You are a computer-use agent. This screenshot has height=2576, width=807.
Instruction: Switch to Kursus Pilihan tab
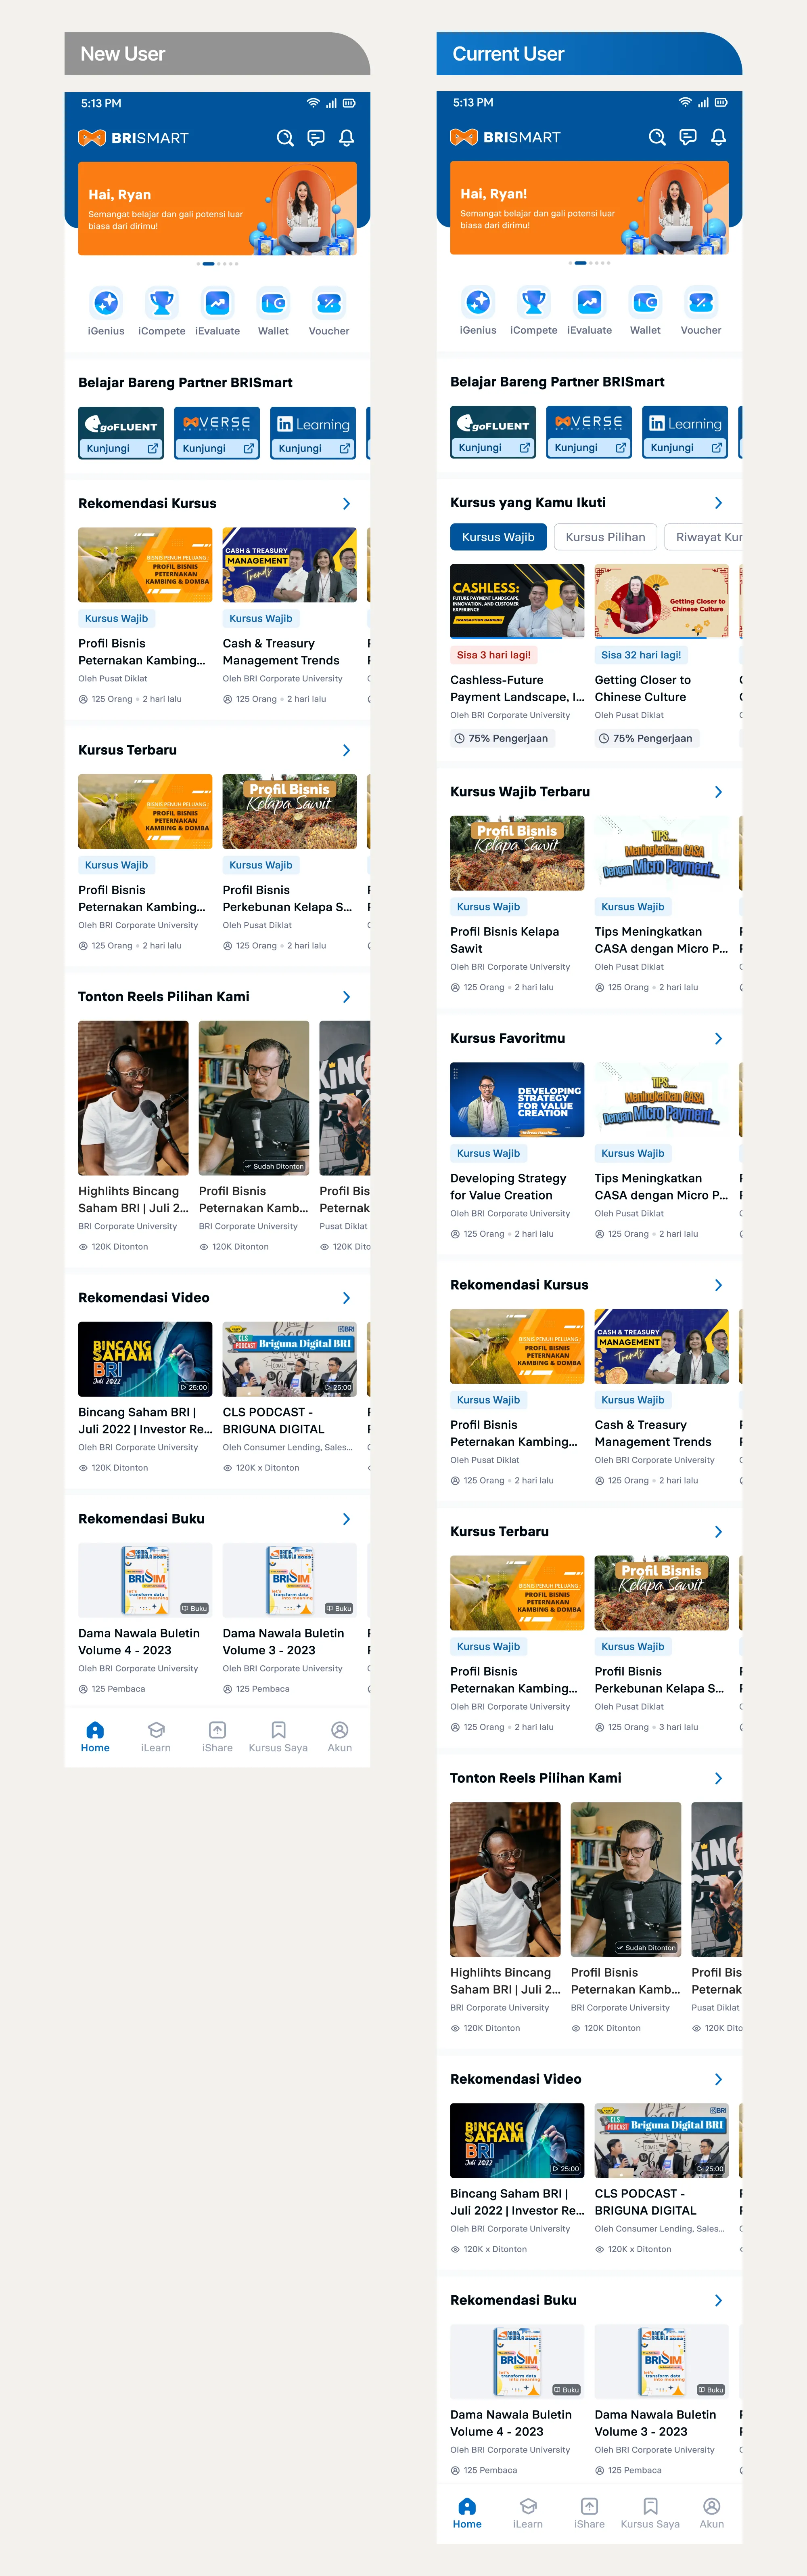[605, 537]
